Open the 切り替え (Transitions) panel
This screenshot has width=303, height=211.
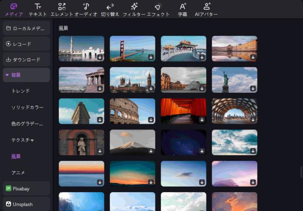point(110,9)
